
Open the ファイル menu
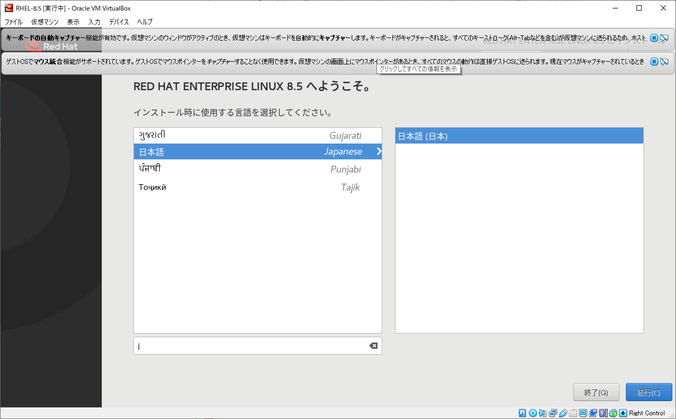point(14,22)
